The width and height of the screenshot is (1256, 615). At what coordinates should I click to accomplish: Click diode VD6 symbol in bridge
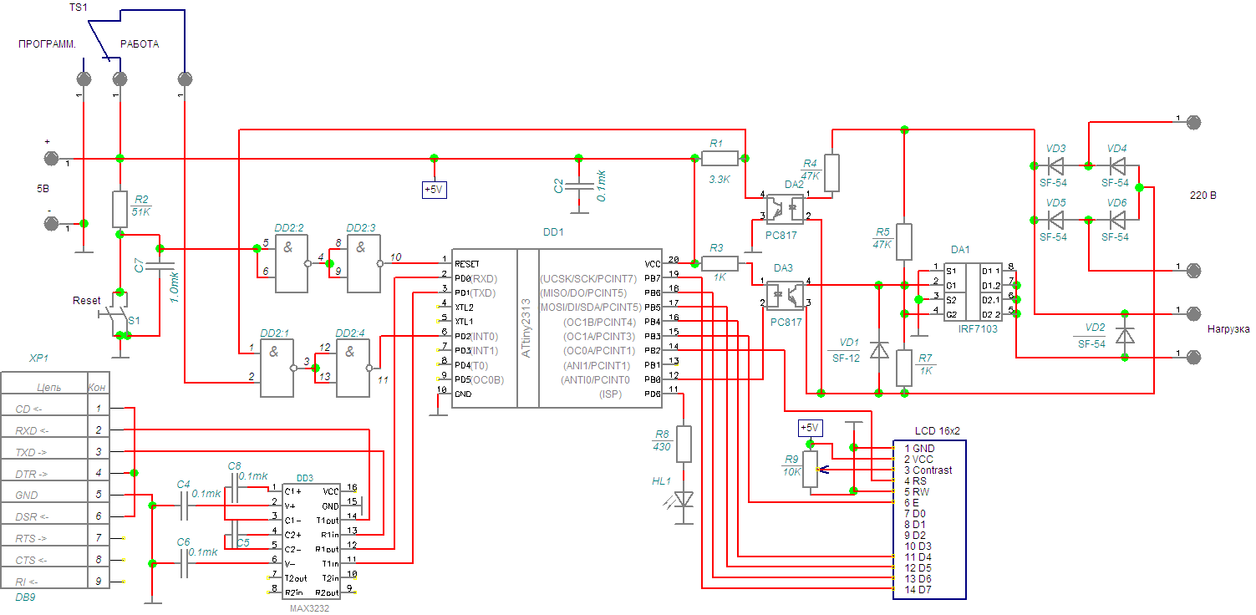click(x=1117, y=220)
